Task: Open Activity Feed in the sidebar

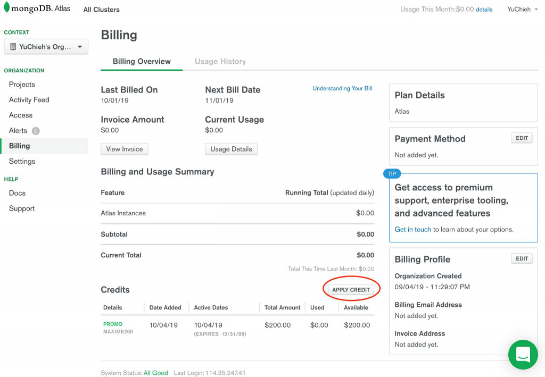Action: point(29,100)
